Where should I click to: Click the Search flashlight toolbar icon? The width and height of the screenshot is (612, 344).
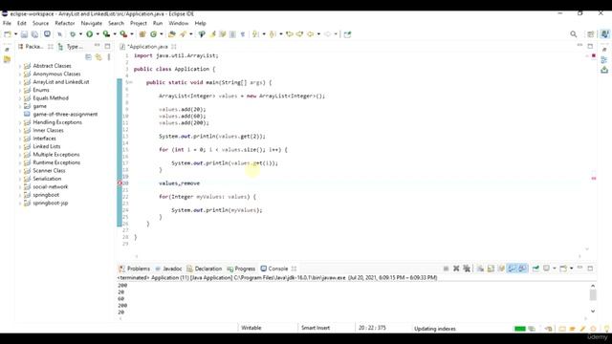point(183,34)
